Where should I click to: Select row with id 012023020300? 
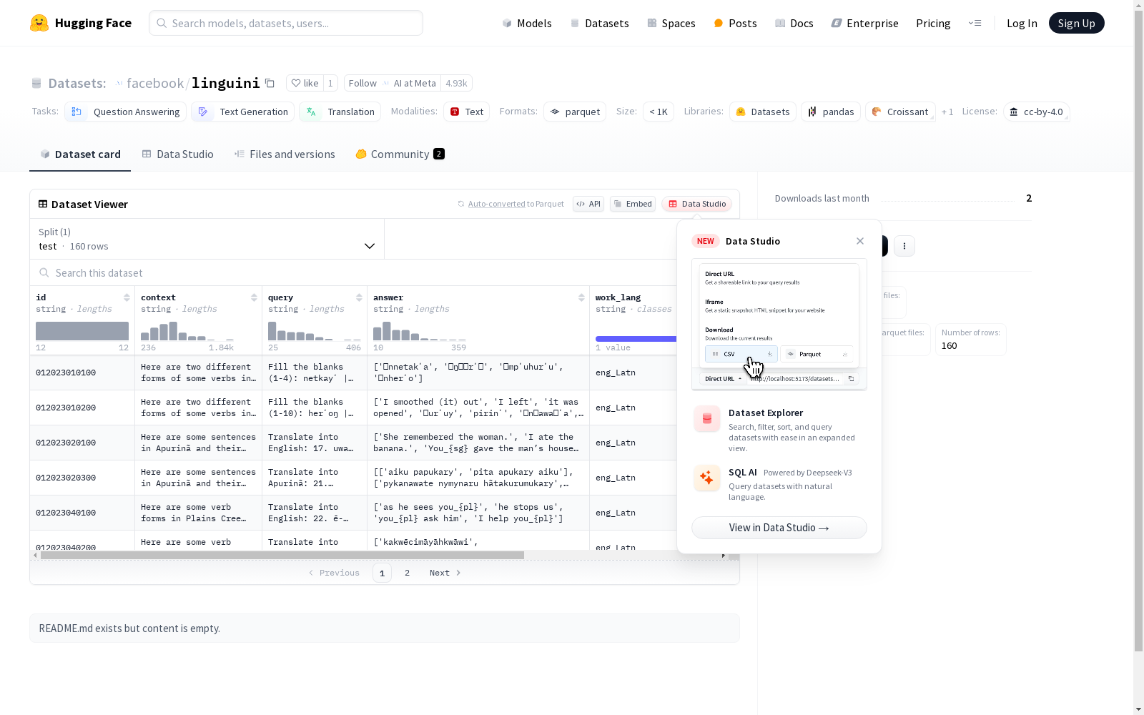[x=353, y=478]
